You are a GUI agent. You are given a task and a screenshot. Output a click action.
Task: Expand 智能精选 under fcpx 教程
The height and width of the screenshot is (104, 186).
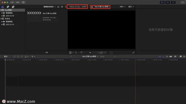pos(2,13)
